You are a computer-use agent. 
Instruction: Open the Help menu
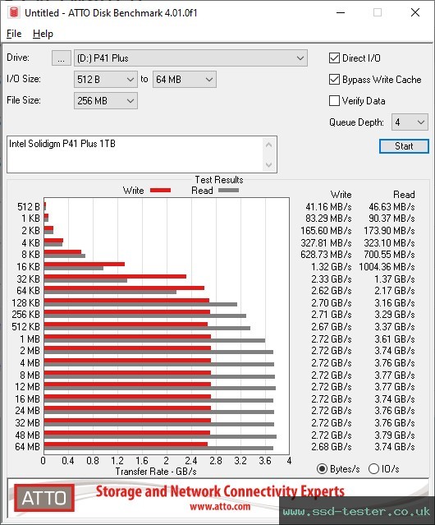[43, 34]
